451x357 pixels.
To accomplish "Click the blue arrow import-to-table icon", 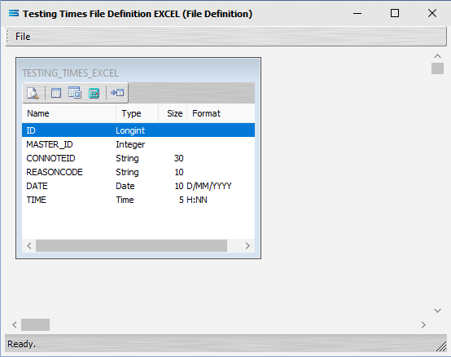I will (x=117, y=93).
